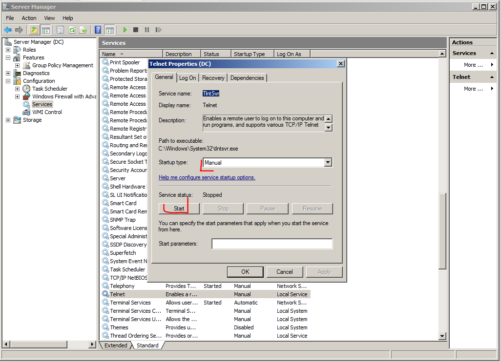Click the Themes service gear icon
This screenshot has height=362, width=501.
(x=105, y=327)
